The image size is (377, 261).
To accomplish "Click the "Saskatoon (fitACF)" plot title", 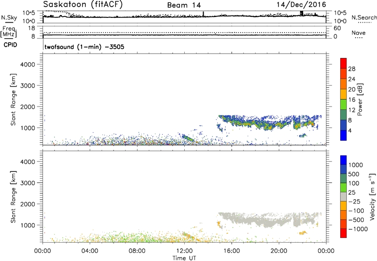I will 83,5.
